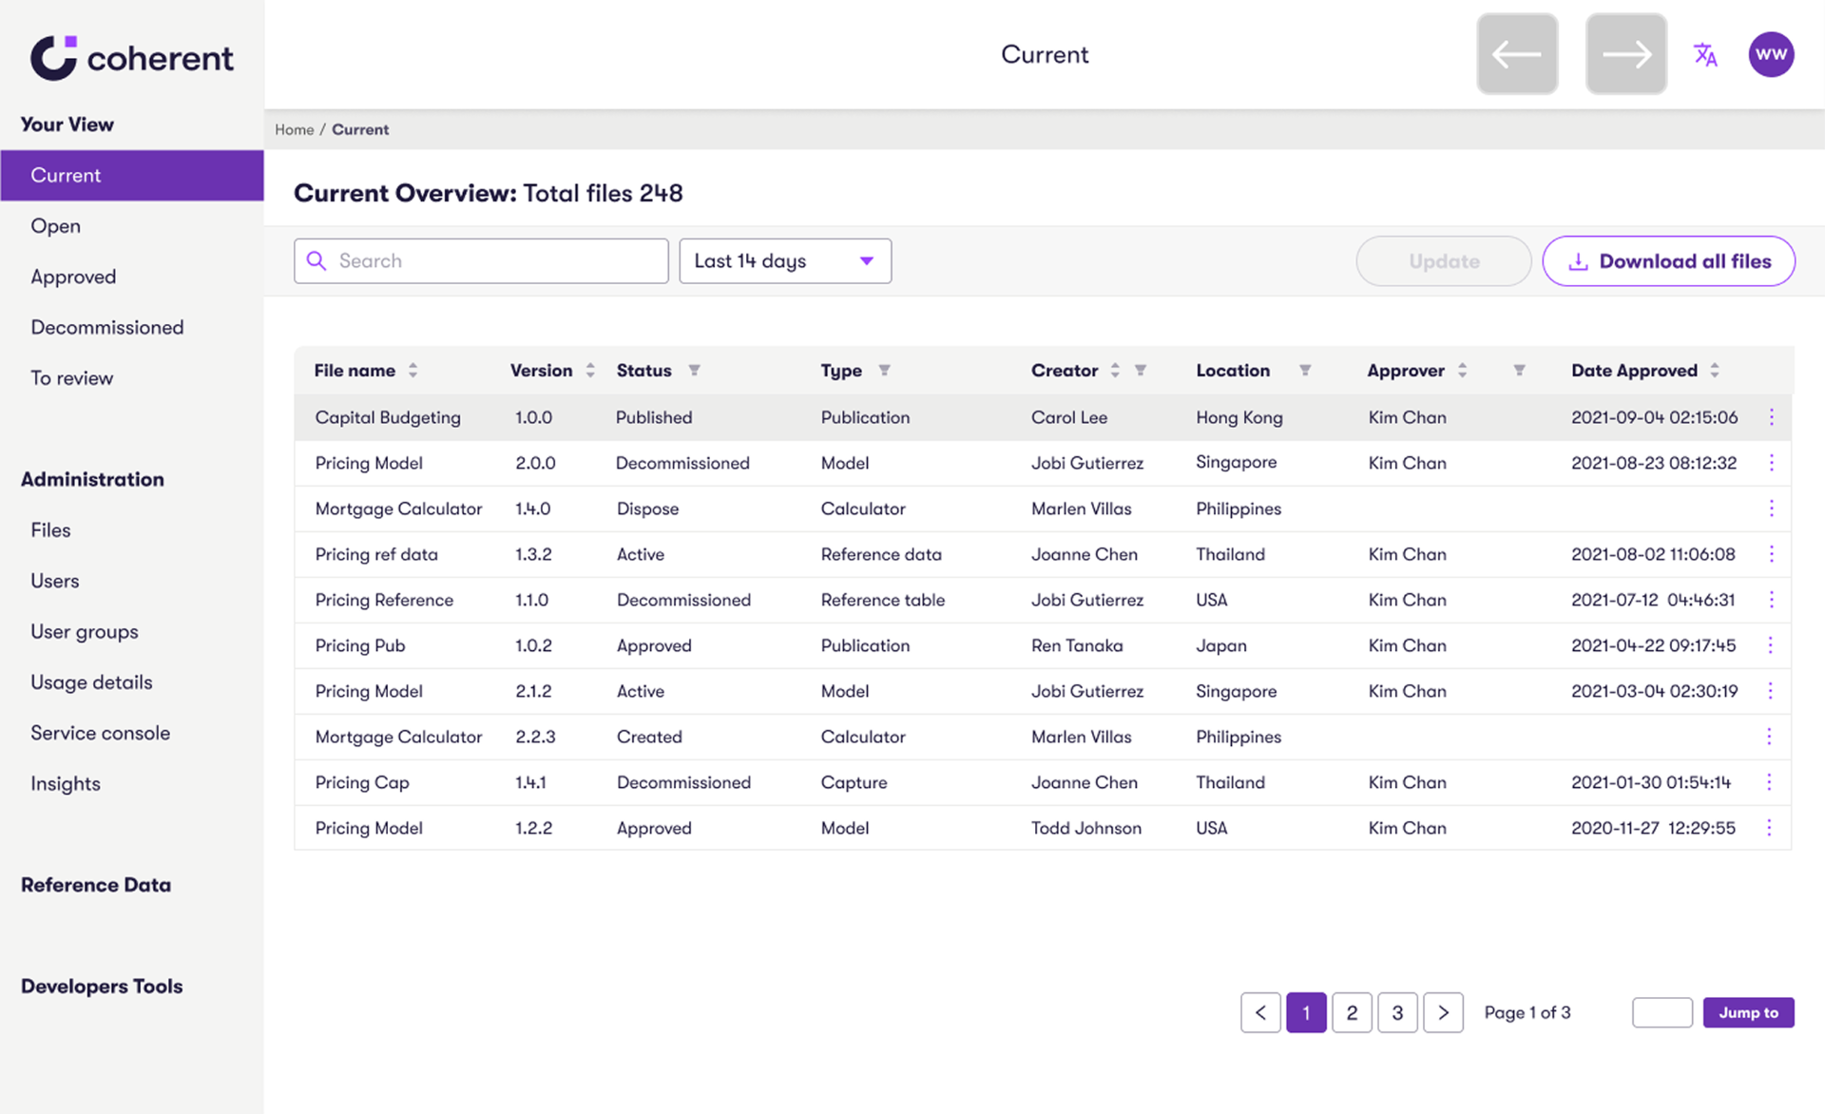Open Decommissioned in the sidebar
Viewport: 1825px width, 1114px height.
pos(107,327)
